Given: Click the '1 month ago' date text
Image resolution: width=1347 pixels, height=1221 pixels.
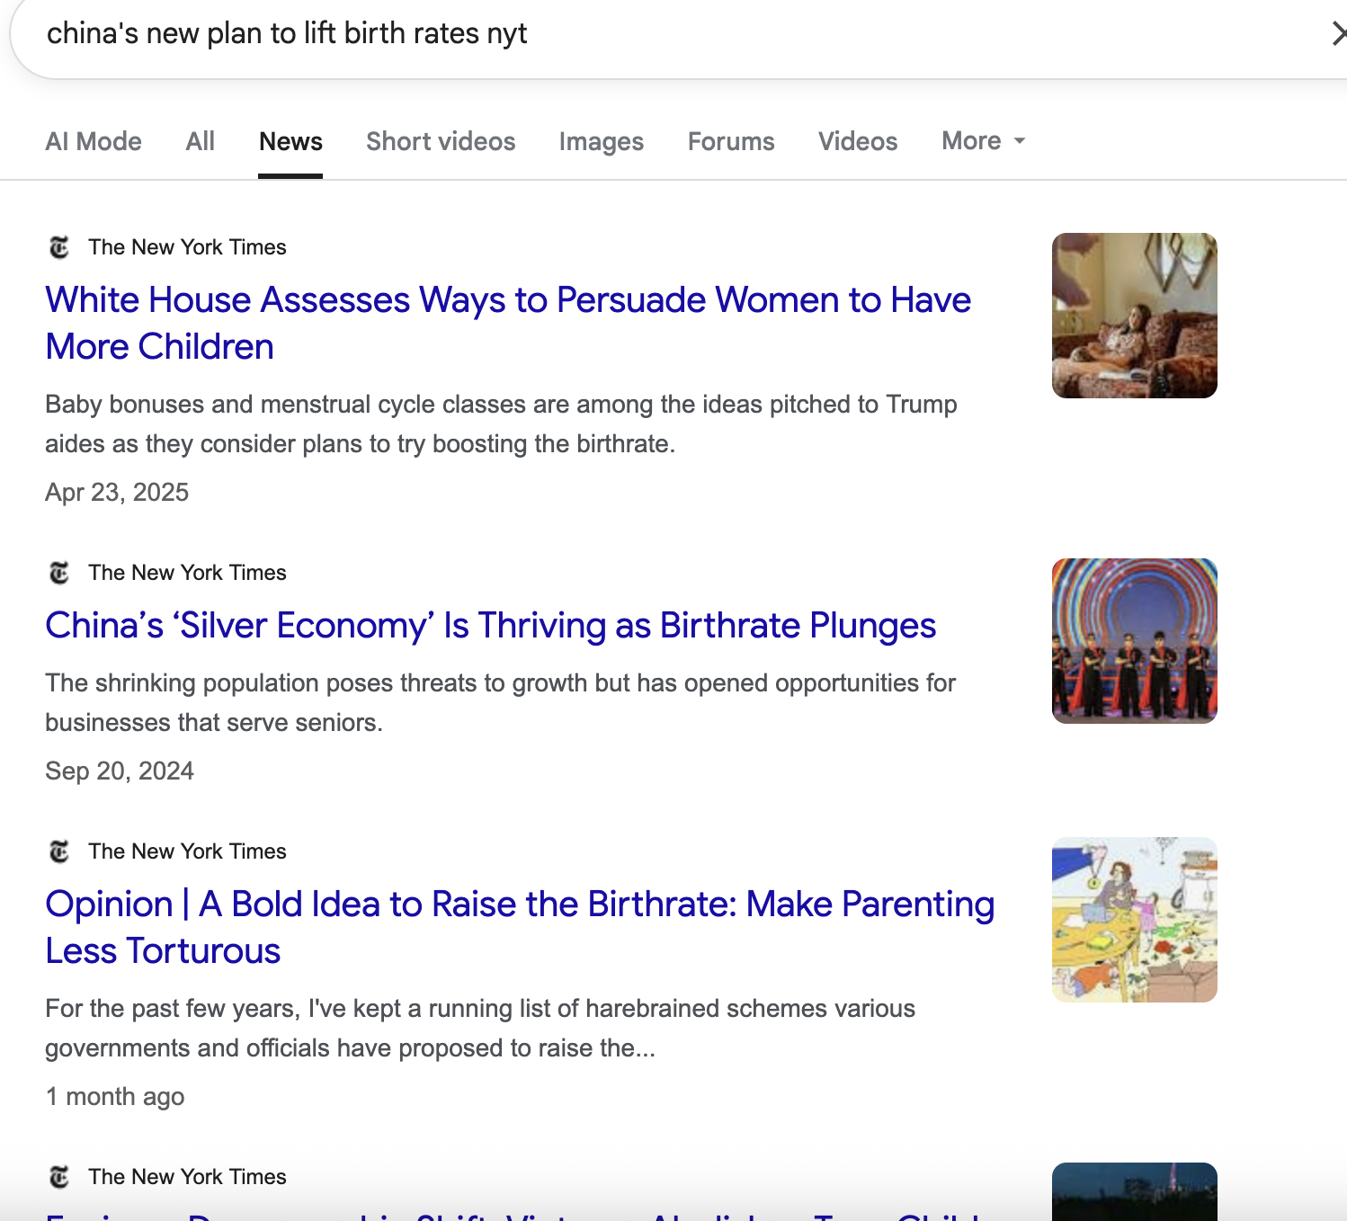Looking at the screenshot, I should pos(115,1096).
